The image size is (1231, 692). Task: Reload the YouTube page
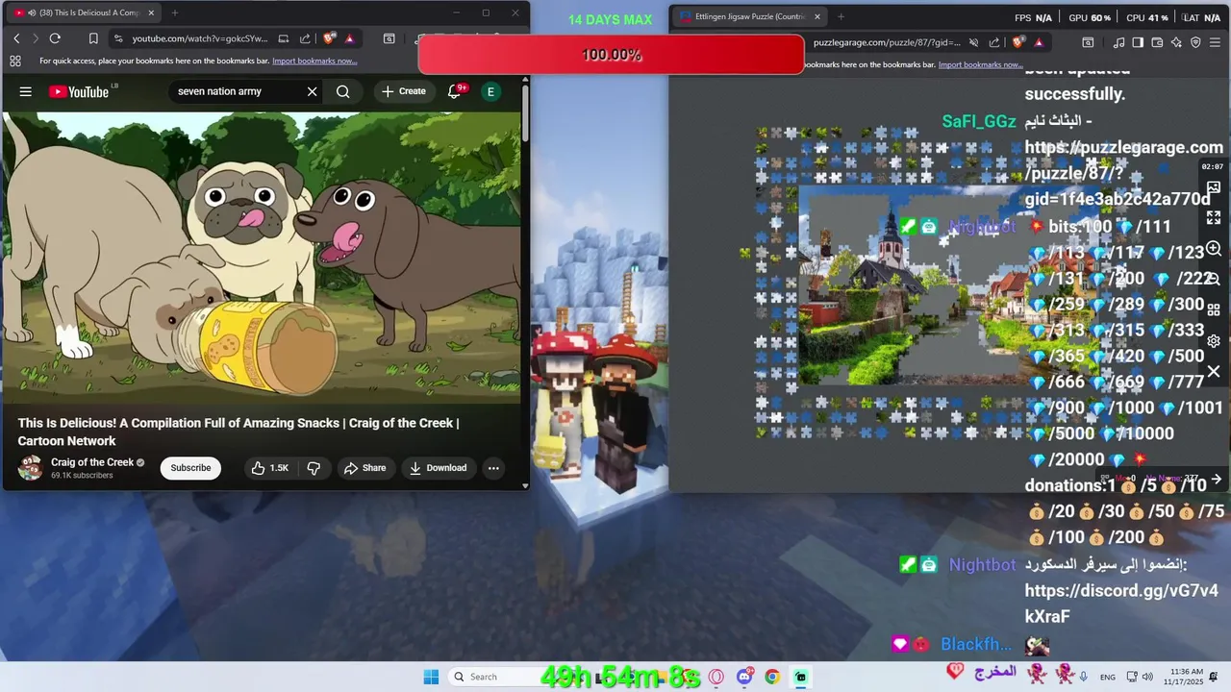click(55, 38)
